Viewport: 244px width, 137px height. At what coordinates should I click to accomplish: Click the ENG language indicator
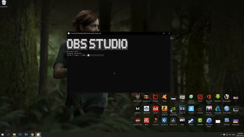click(233, 135)
